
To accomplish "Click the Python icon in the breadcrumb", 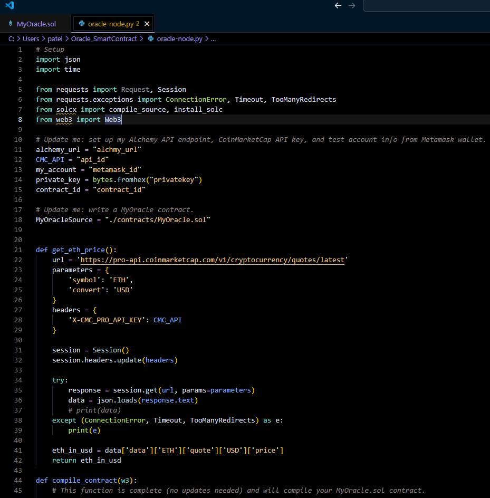I will coord(151,39).
